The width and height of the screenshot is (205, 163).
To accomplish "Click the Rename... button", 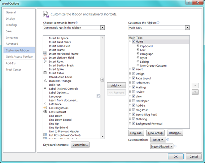I will tap(175, 133).
